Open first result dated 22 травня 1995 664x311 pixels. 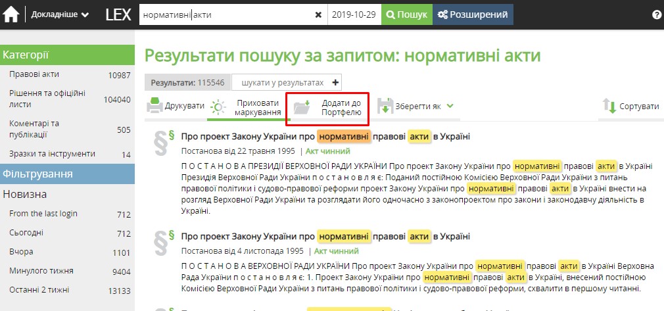(325, 137)
